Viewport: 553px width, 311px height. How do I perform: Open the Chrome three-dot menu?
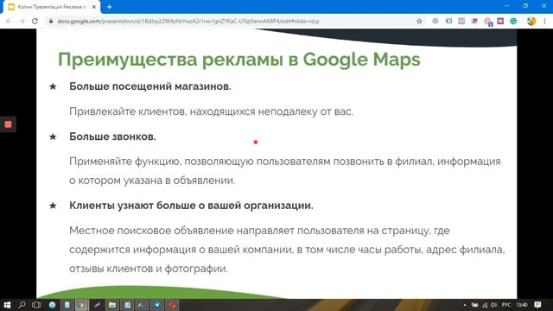tap(544, 21)
